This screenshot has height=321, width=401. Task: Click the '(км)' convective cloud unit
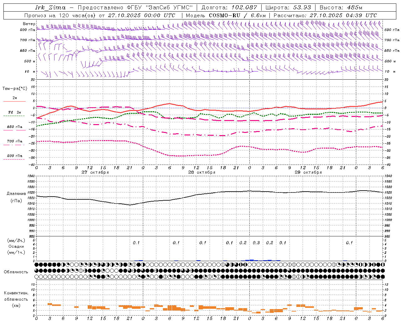pos(16,305)
